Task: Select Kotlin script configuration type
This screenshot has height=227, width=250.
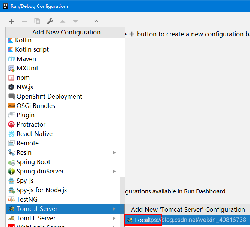Action: [x=66, y=49]
